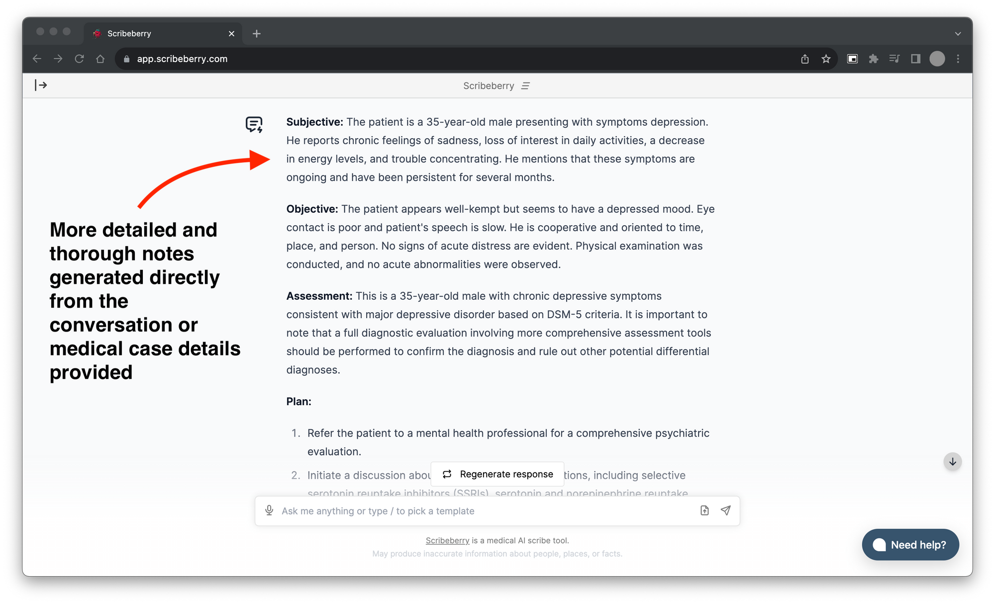Image resolution: width=995 pixels, height=604 pixels.
Task: Expand the tab search chevron
Action: (x=958, y=34)
